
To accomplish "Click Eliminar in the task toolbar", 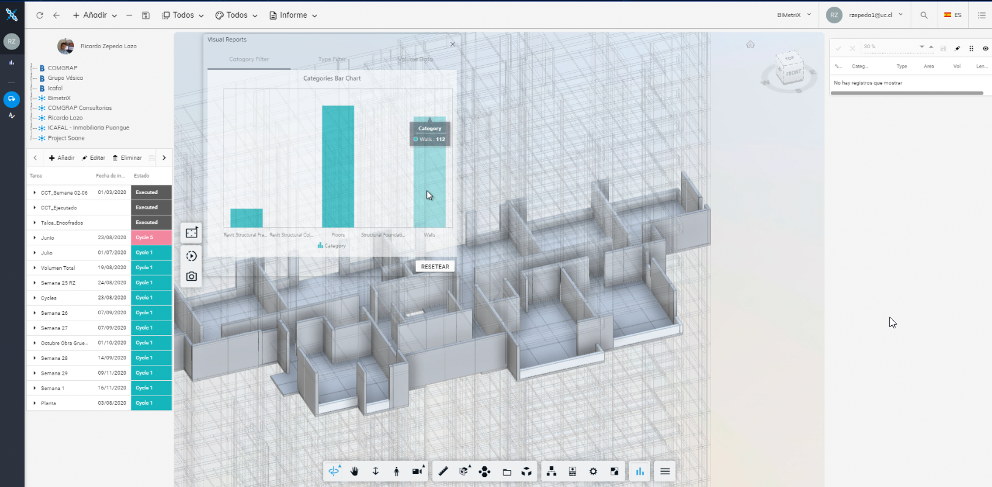I will [x=127, y=158].
